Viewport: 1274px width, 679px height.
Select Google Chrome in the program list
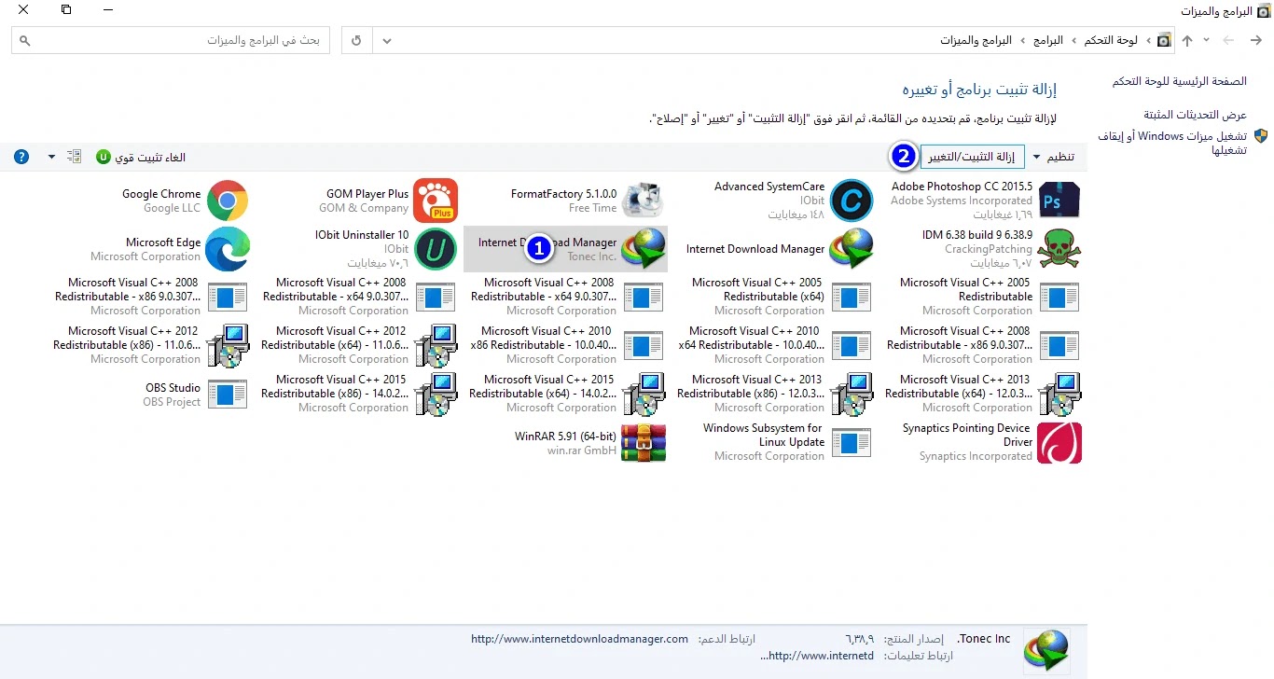(149, 201)
